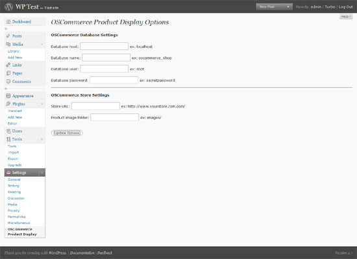This screenshot has height=259, width=357.
Task: Collapse the Tools submenu arrow
Action: click(42, 139)
